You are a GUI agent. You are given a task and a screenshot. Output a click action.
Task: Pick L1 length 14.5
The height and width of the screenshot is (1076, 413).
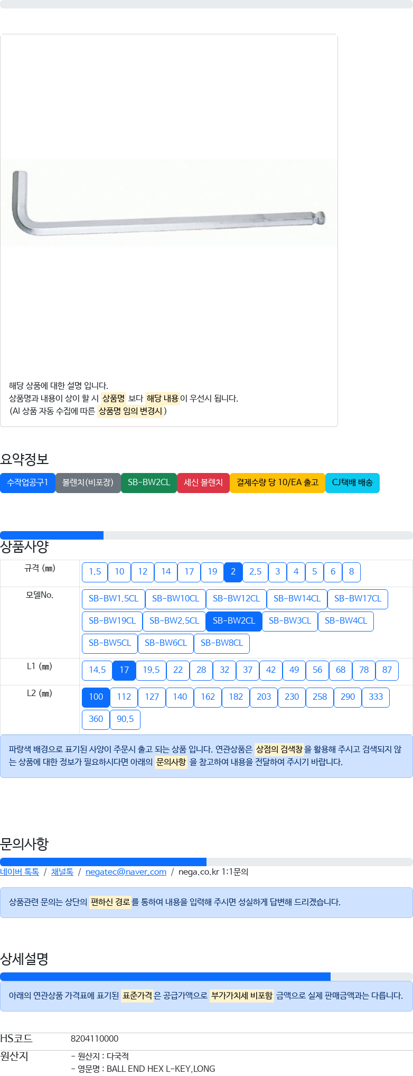pyautogui.click(x=97, y=670)
